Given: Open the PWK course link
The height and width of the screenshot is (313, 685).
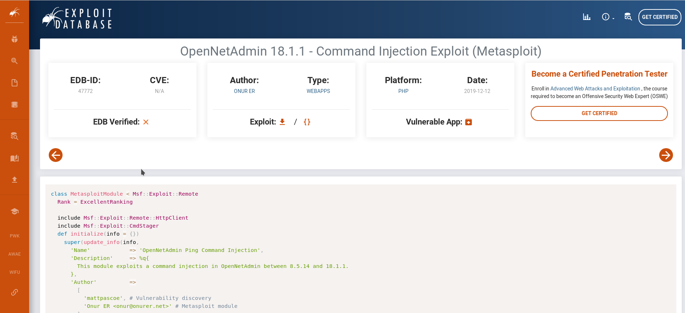Looking at the screenshot, I should (15, 236).
